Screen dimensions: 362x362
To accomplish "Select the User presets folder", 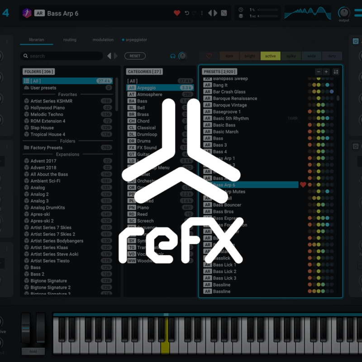I will coord(67,88).
